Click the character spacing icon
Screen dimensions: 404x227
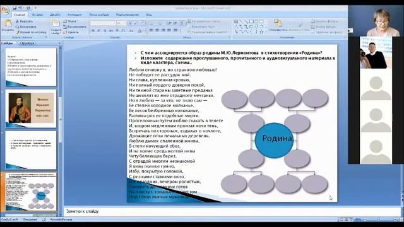(x=123, y=31)
